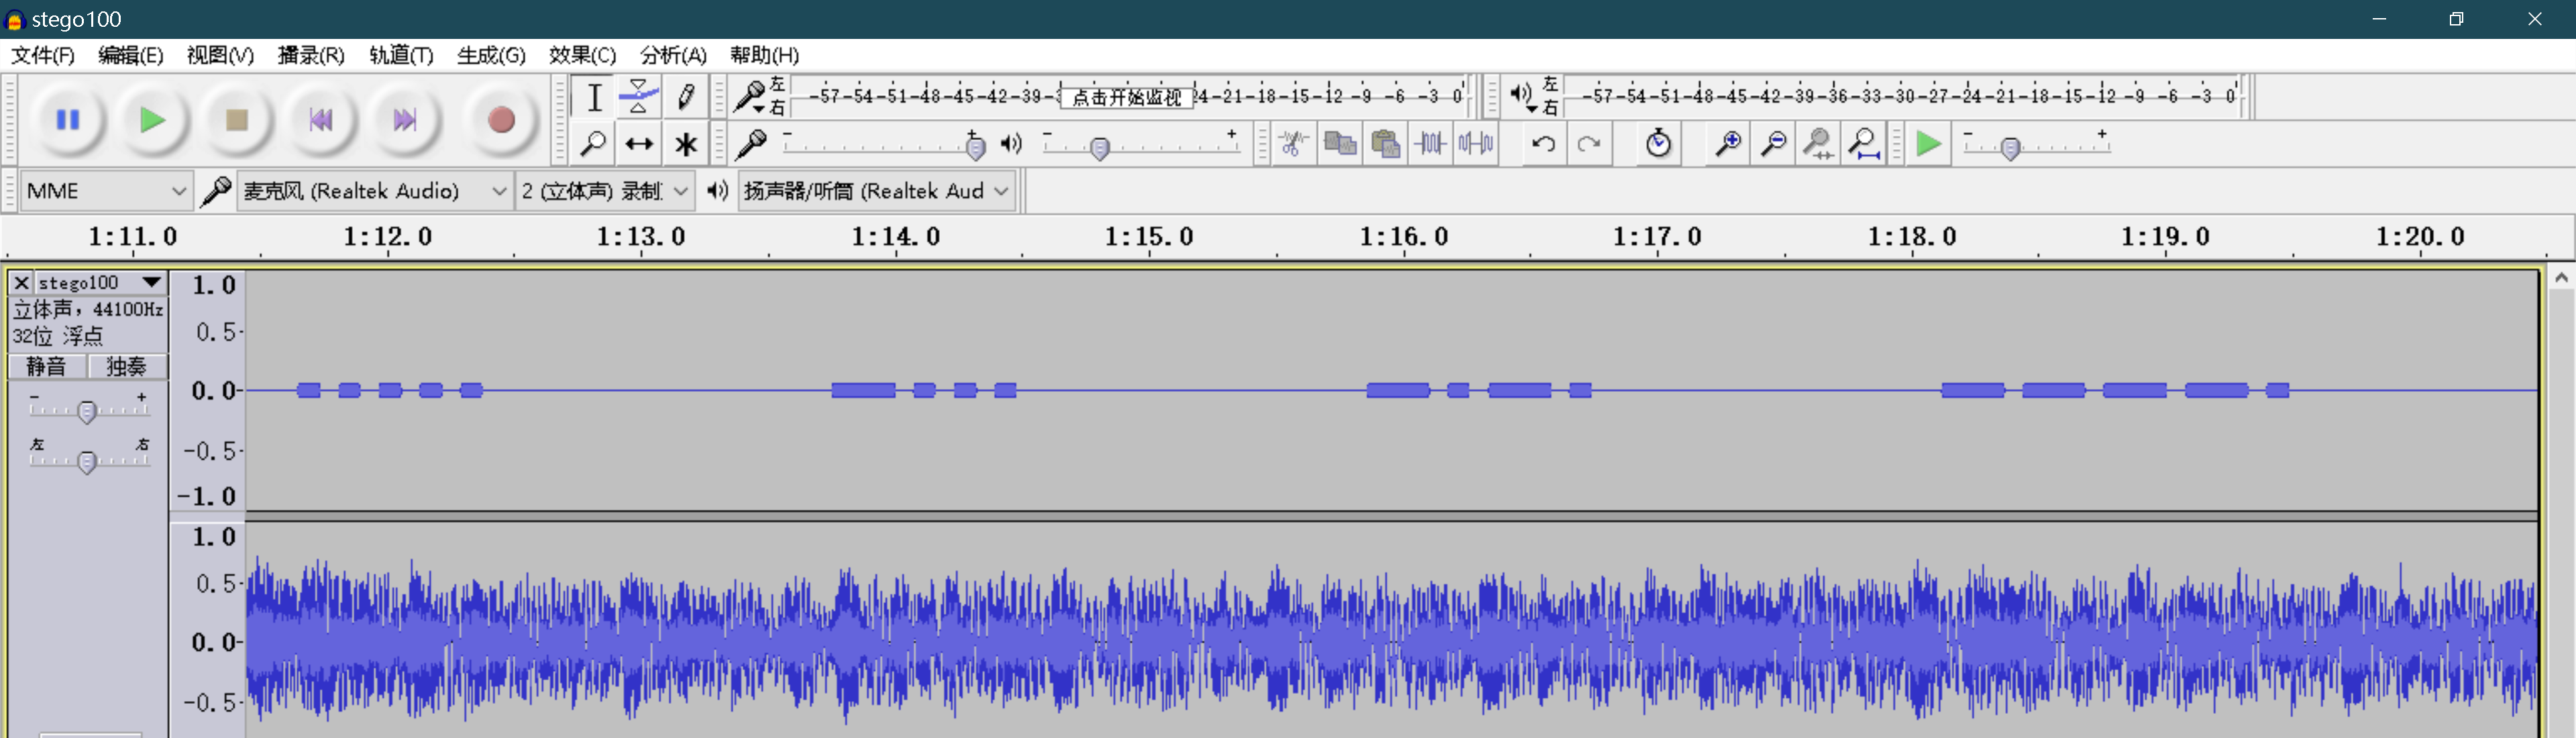
Task: Click the speaker icon beside the playback volume slider
Action: (1012, 144)
